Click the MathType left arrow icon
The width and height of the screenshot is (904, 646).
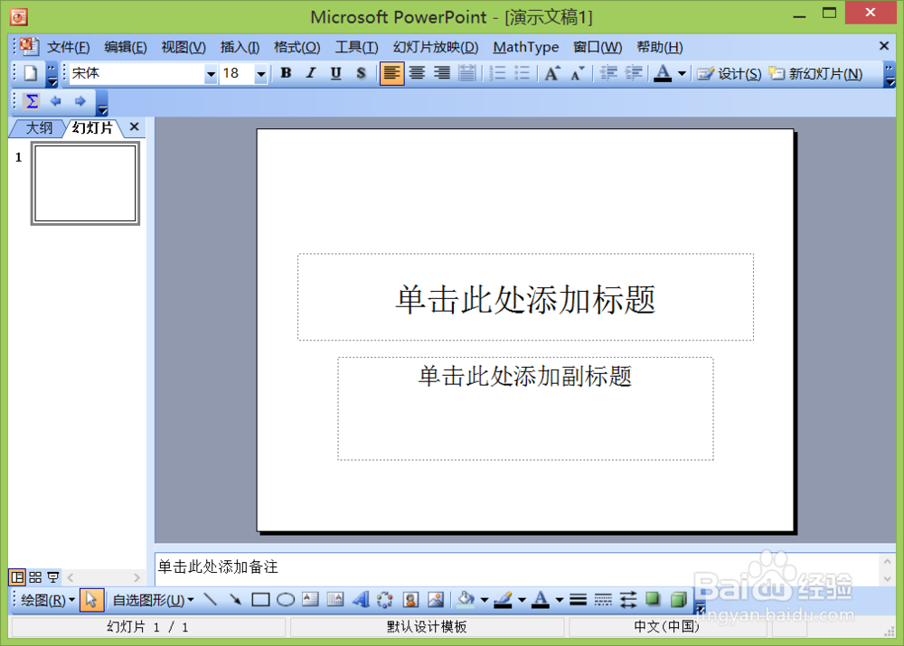coord(55,101)
